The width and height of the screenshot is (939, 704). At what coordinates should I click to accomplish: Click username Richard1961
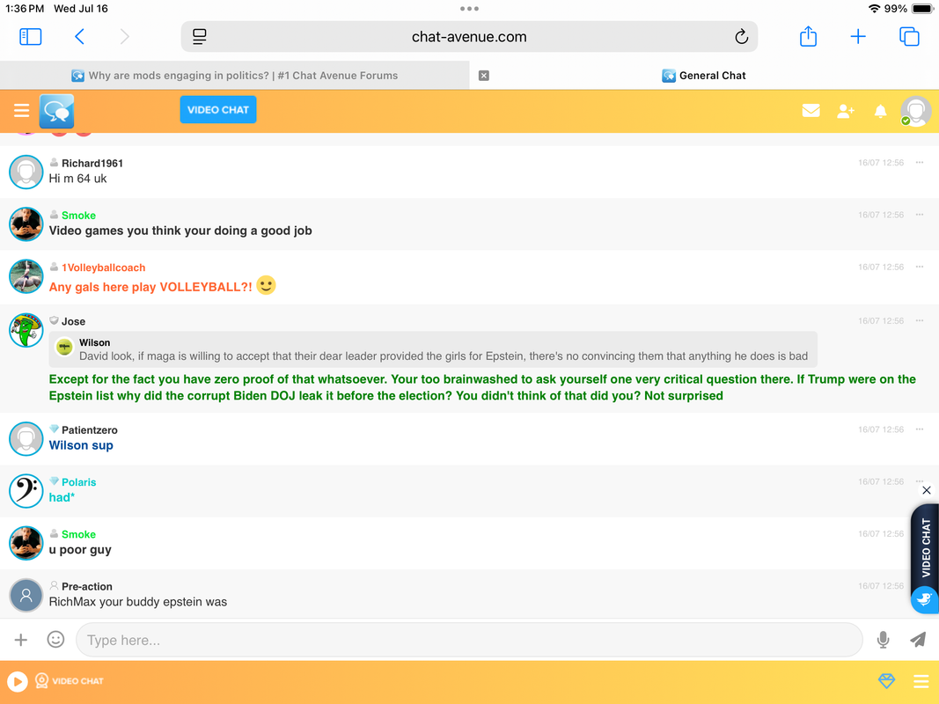coord(92,164)
